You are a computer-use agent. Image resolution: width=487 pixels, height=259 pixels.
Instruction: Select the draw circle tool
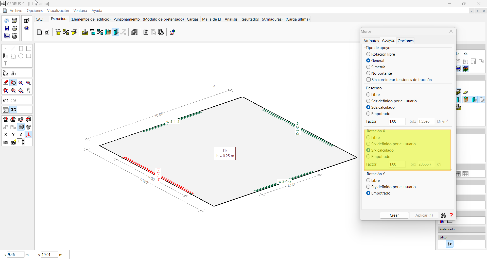point(21,56)
